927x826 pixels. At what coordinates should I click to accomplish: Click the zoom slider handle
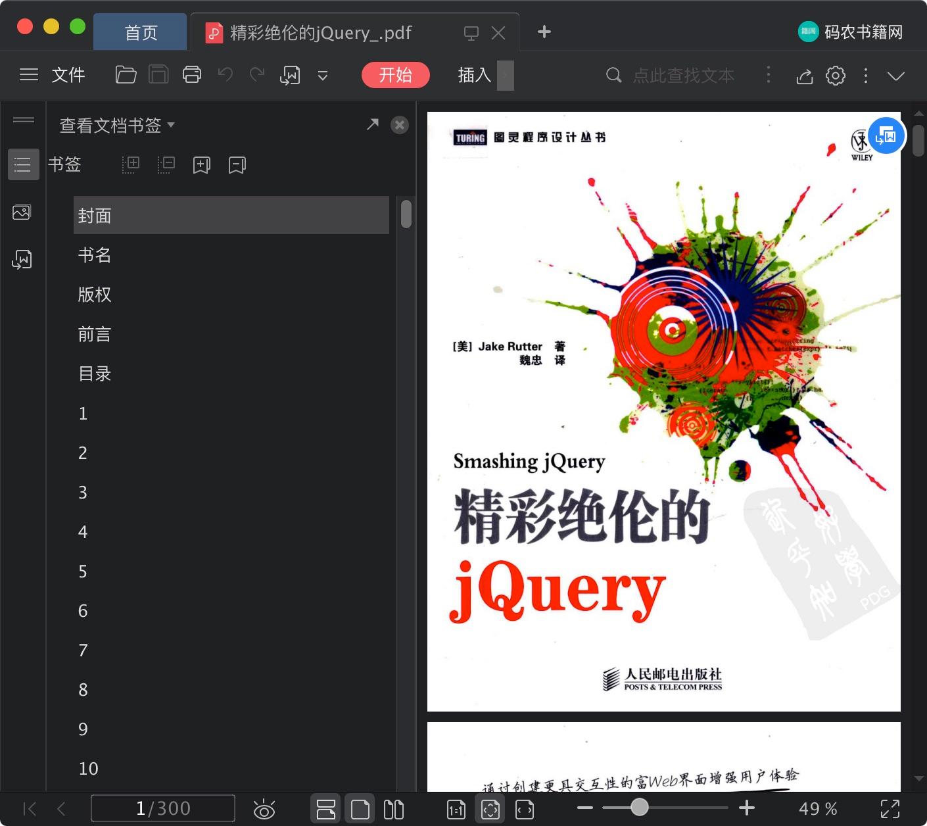[x=640, y=807]
